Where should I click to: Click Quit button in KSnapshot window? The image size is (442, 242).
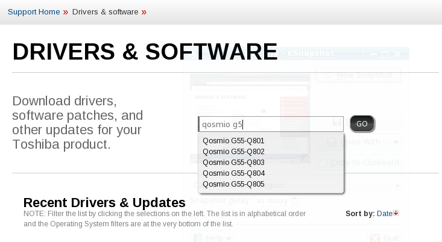point(385,238)
